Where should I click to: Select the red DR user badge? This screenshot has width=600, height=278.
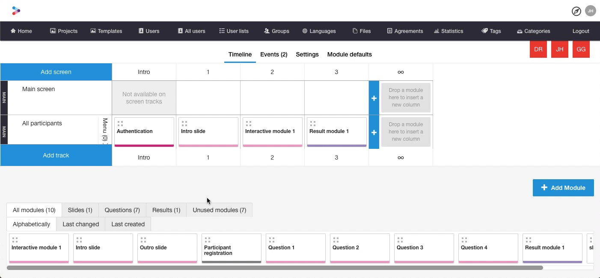pos(538,49)
